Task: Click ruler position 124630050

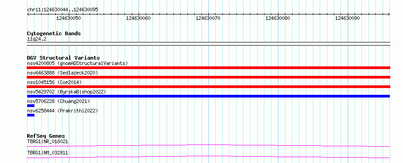Action: pos(69,18)
